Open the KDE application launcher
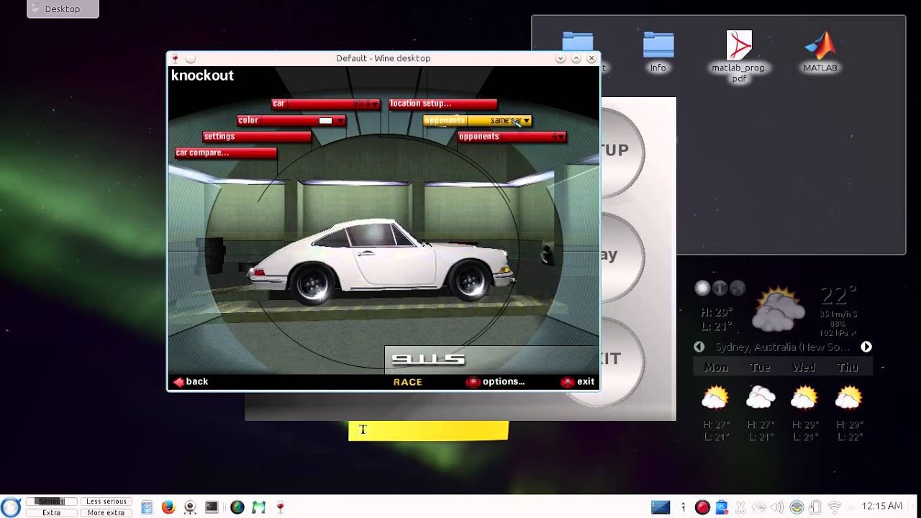 (10, 507)
